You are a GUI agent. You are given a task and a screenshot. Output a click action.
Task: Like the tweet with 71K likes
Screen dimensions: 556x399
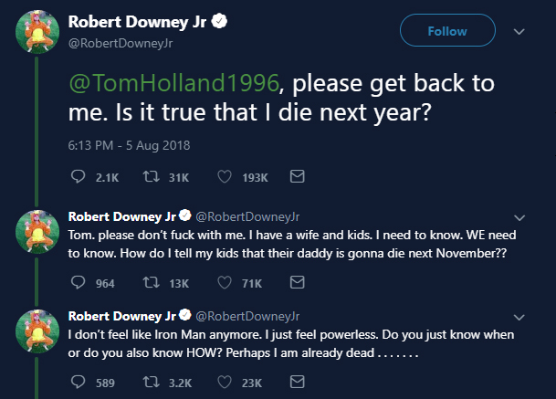tap(224, 282)
